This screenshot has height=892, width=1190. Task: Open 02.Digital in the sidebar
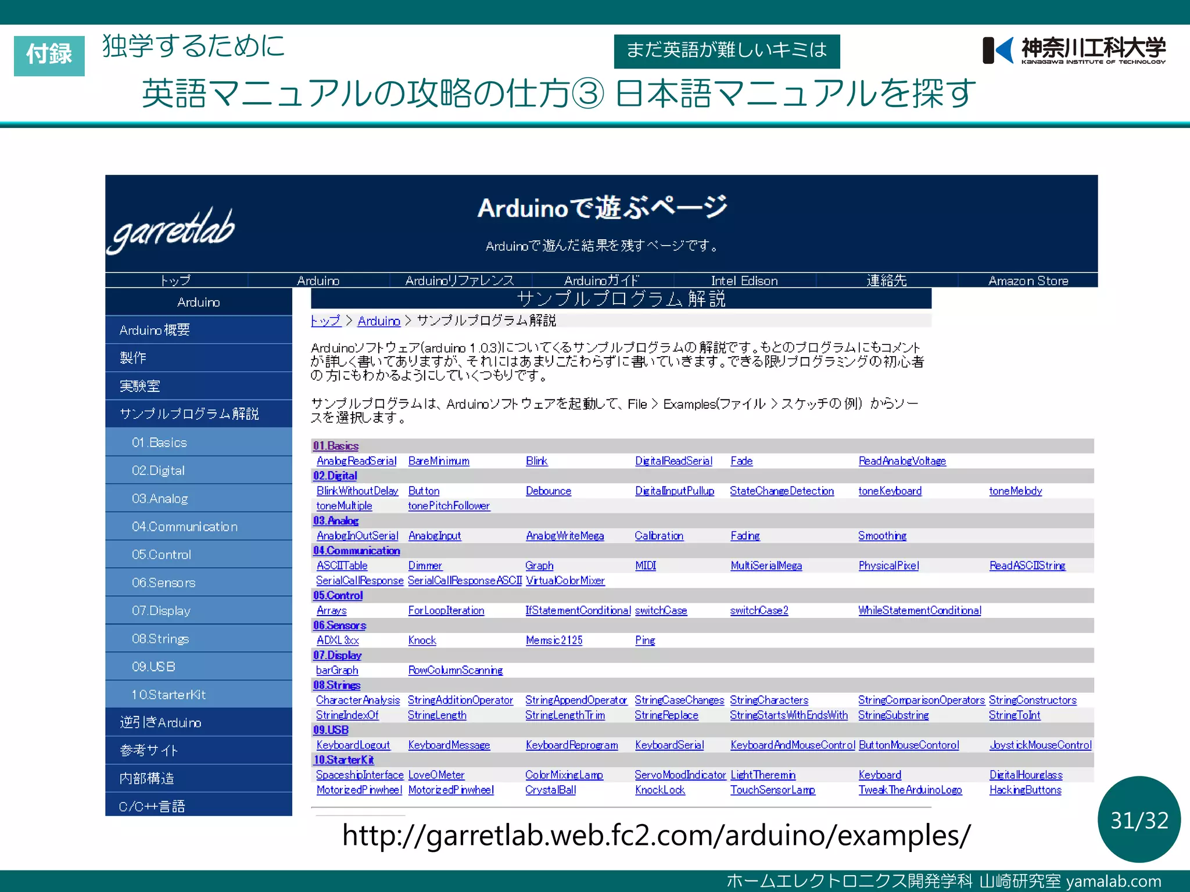click(x=199, y=470)
